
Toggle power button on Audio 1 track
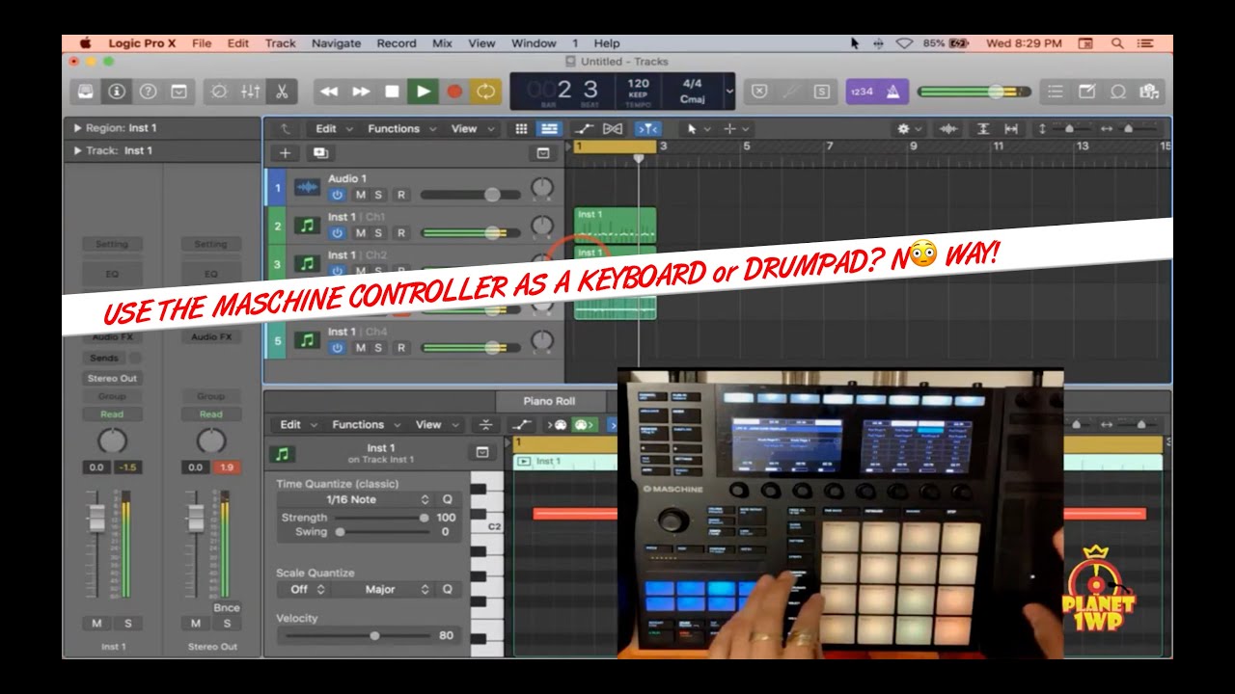[337, 195]
